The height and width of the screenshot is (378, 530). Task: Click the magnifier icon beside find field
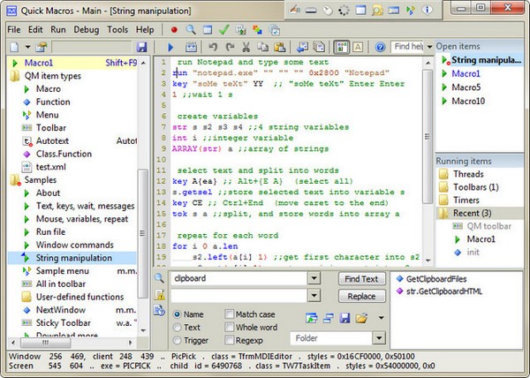[x=159, y=279]
